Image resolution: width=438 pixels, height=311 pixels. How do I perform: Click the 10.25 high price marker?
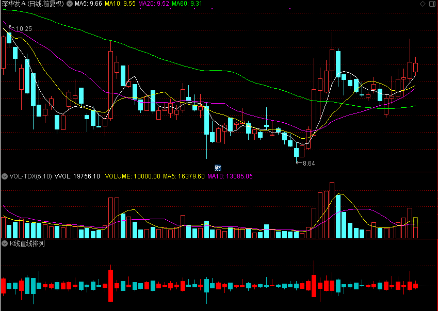click(x=24, y=29)
